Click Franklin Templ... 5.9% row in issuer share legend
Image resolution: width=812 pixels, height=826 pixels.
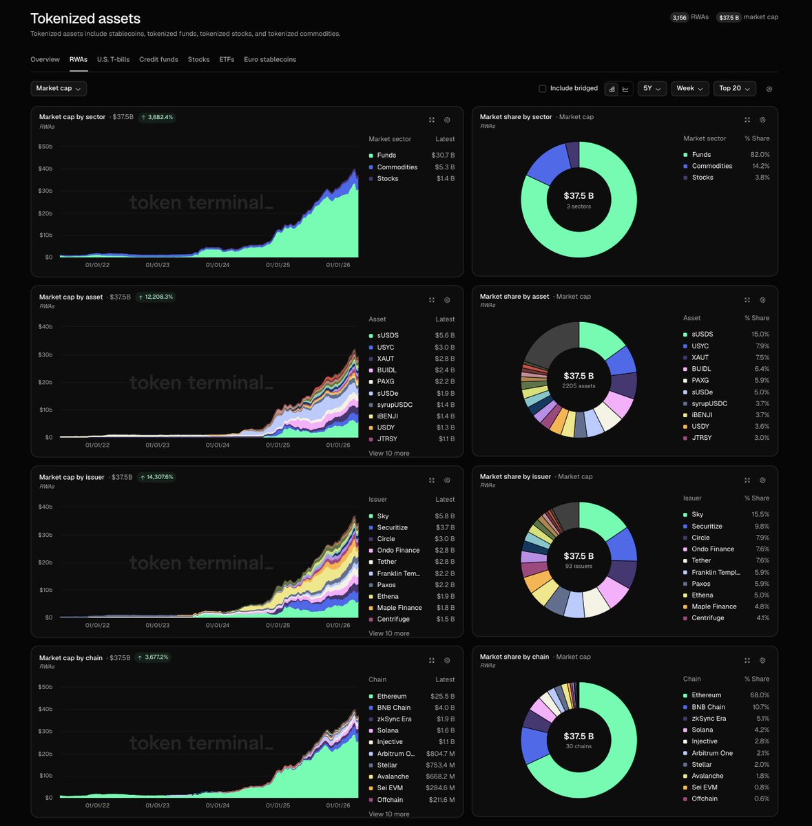click(727, 573)
